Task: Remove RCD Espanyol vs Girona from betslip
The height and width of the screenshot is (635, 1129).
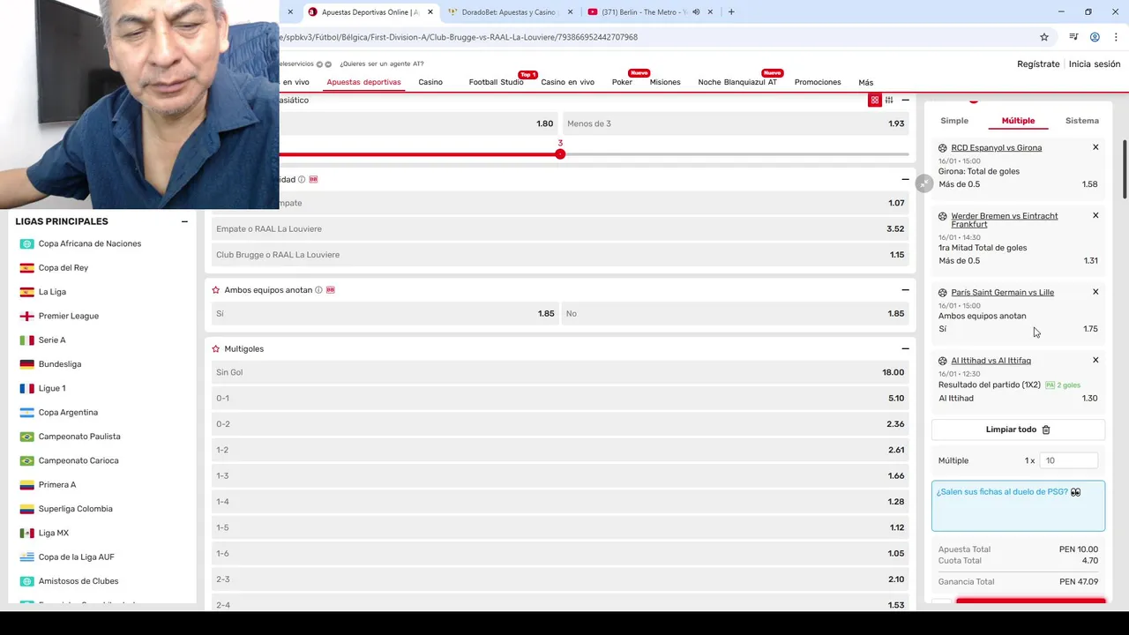Action: tap(1095, 147)
